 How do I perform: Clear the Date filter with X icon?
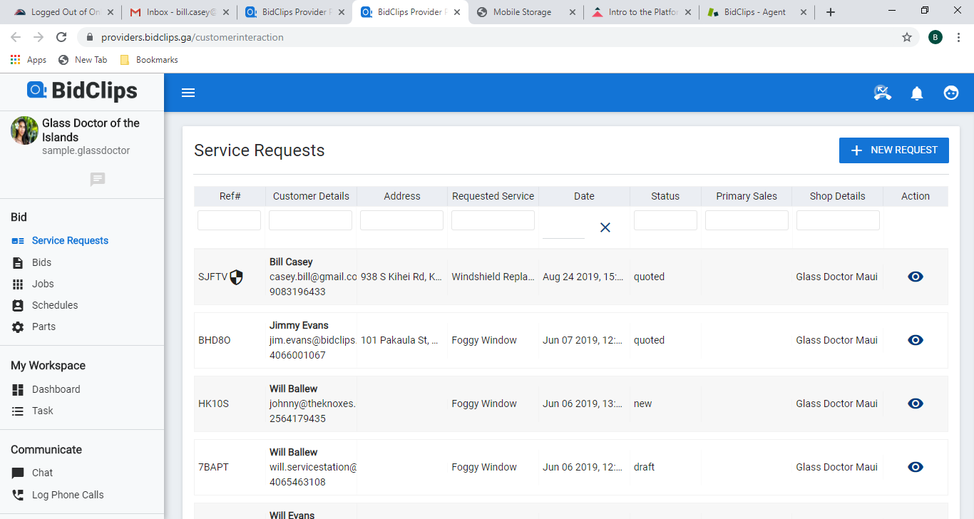[605, 227]
